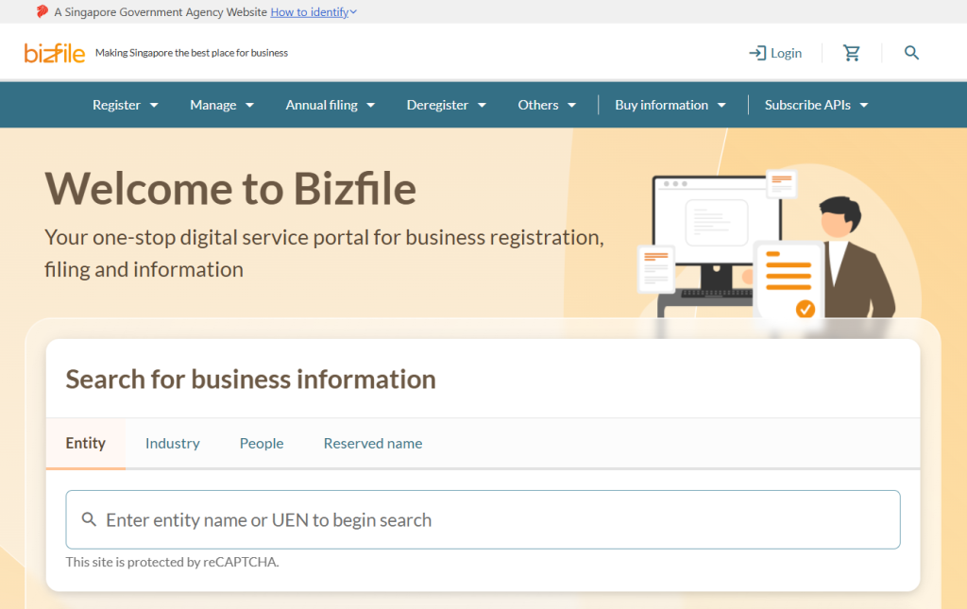Click the magnifier icon inside entity search box

point(89,519)
